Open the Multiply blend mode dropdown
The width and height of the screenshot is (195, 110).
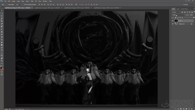pos(178,15)
